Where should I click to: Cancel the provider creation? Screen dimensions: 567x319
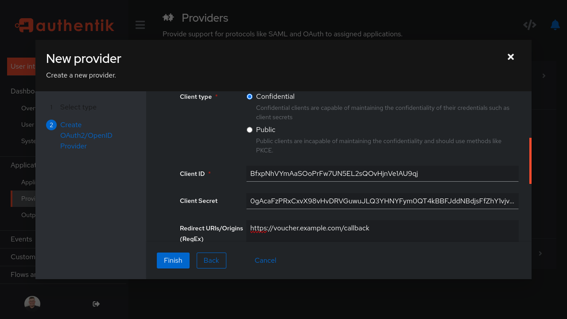click(x=265, y=260)
